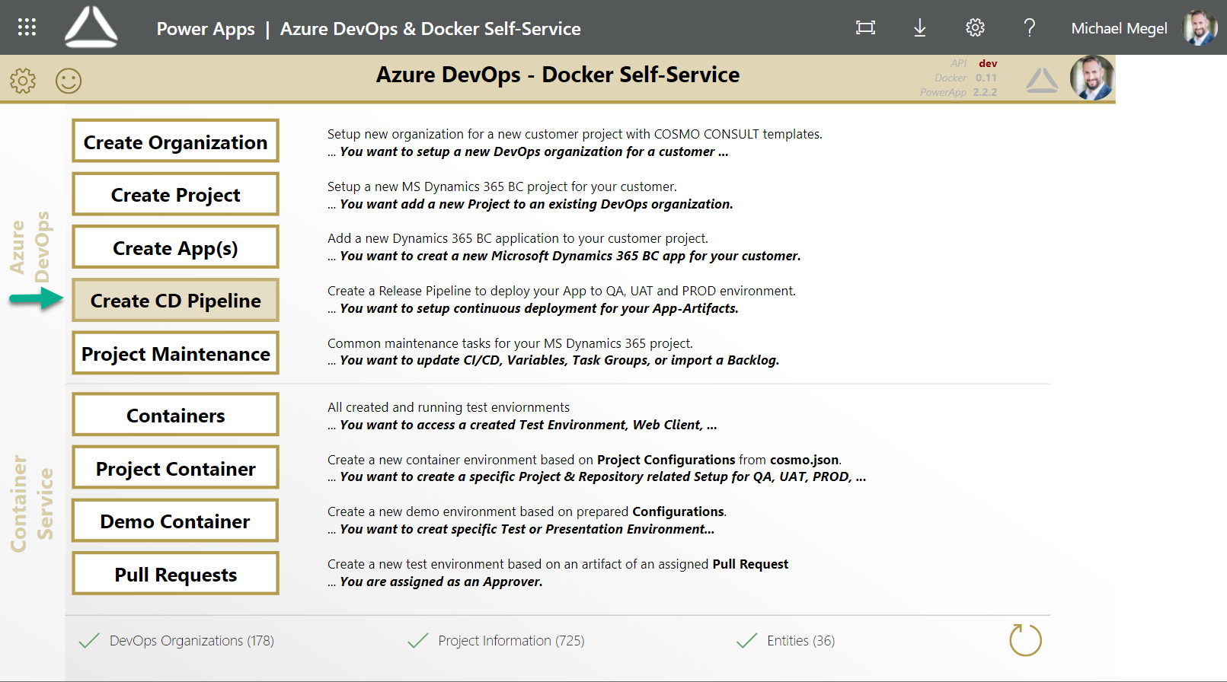Click 'Common maintenance tasks' description

click(510, 343)
